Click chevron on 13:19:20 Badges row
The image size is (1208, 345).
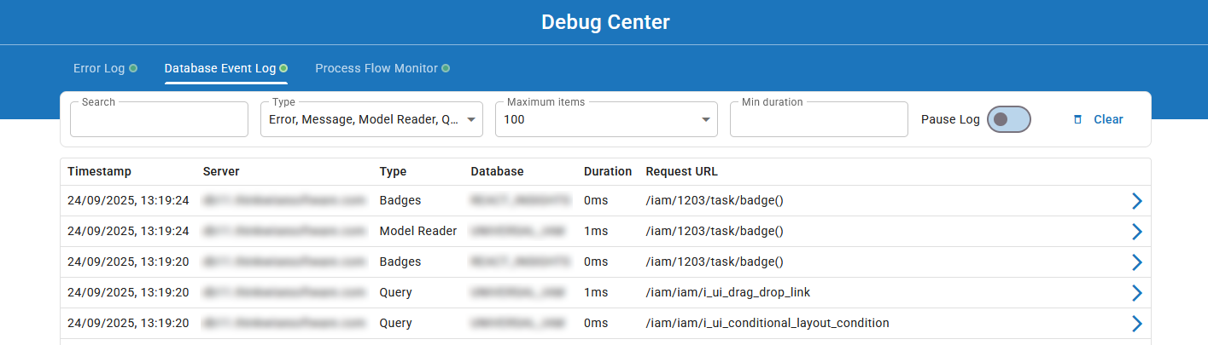[1136, 262]
